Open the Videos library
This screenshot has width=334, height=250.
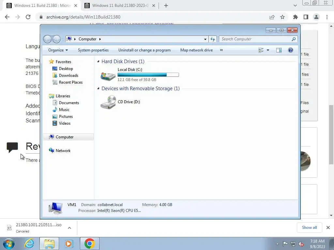click(65, 123)
